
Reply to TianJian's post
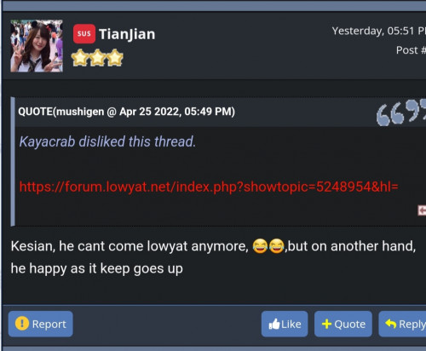tap(402, 324)
